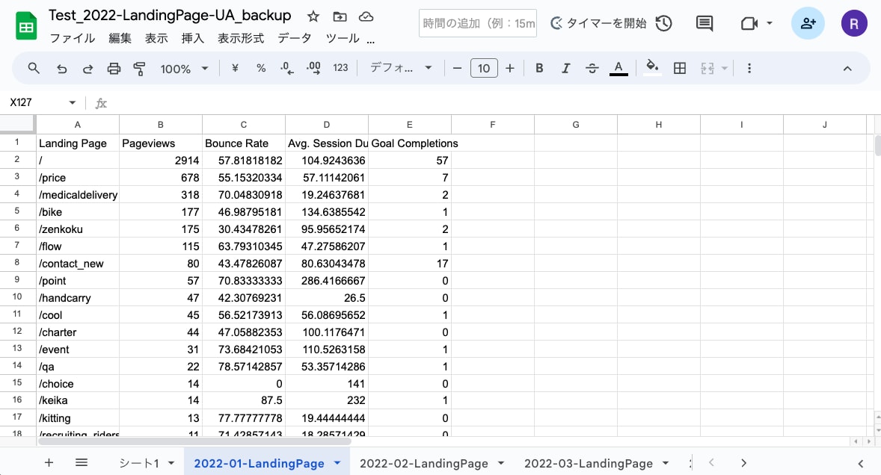Screen dimensions: 881x475
Task: Share the spreadsheet with people
Action: 808,23
